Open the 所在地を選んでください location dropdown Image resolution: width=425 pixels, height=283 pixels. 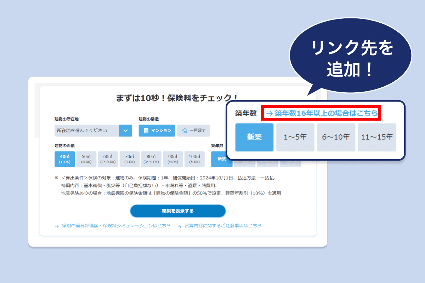coord(93,131)
